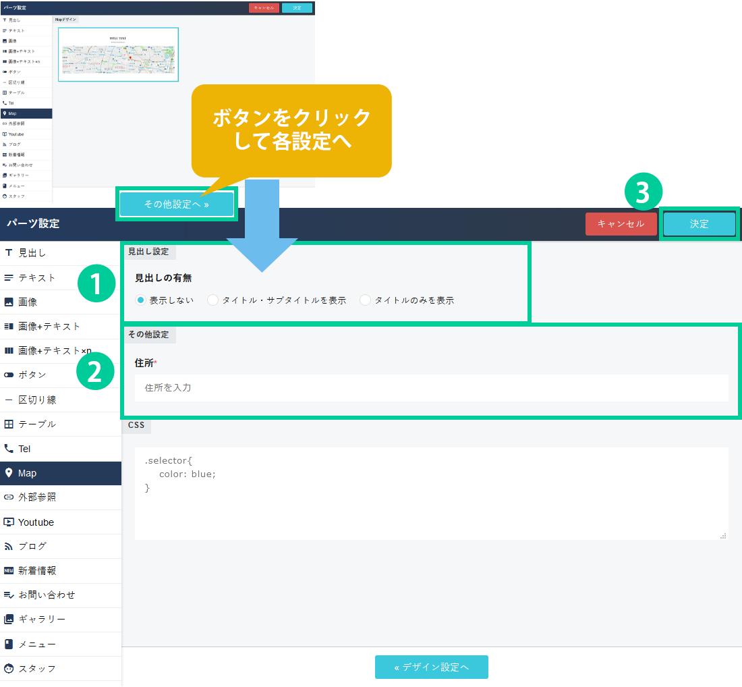Click the 決定 confirm button
This screenshot has width=742, height=687.
click(699, 224)
